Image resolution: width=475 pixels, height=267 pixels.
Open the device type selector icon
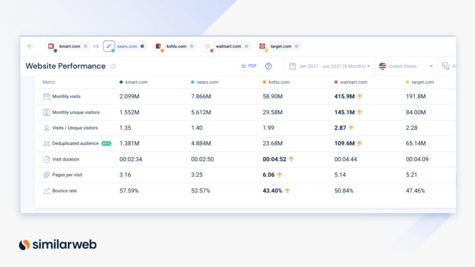pyautogui.click(x=446, y=66)
